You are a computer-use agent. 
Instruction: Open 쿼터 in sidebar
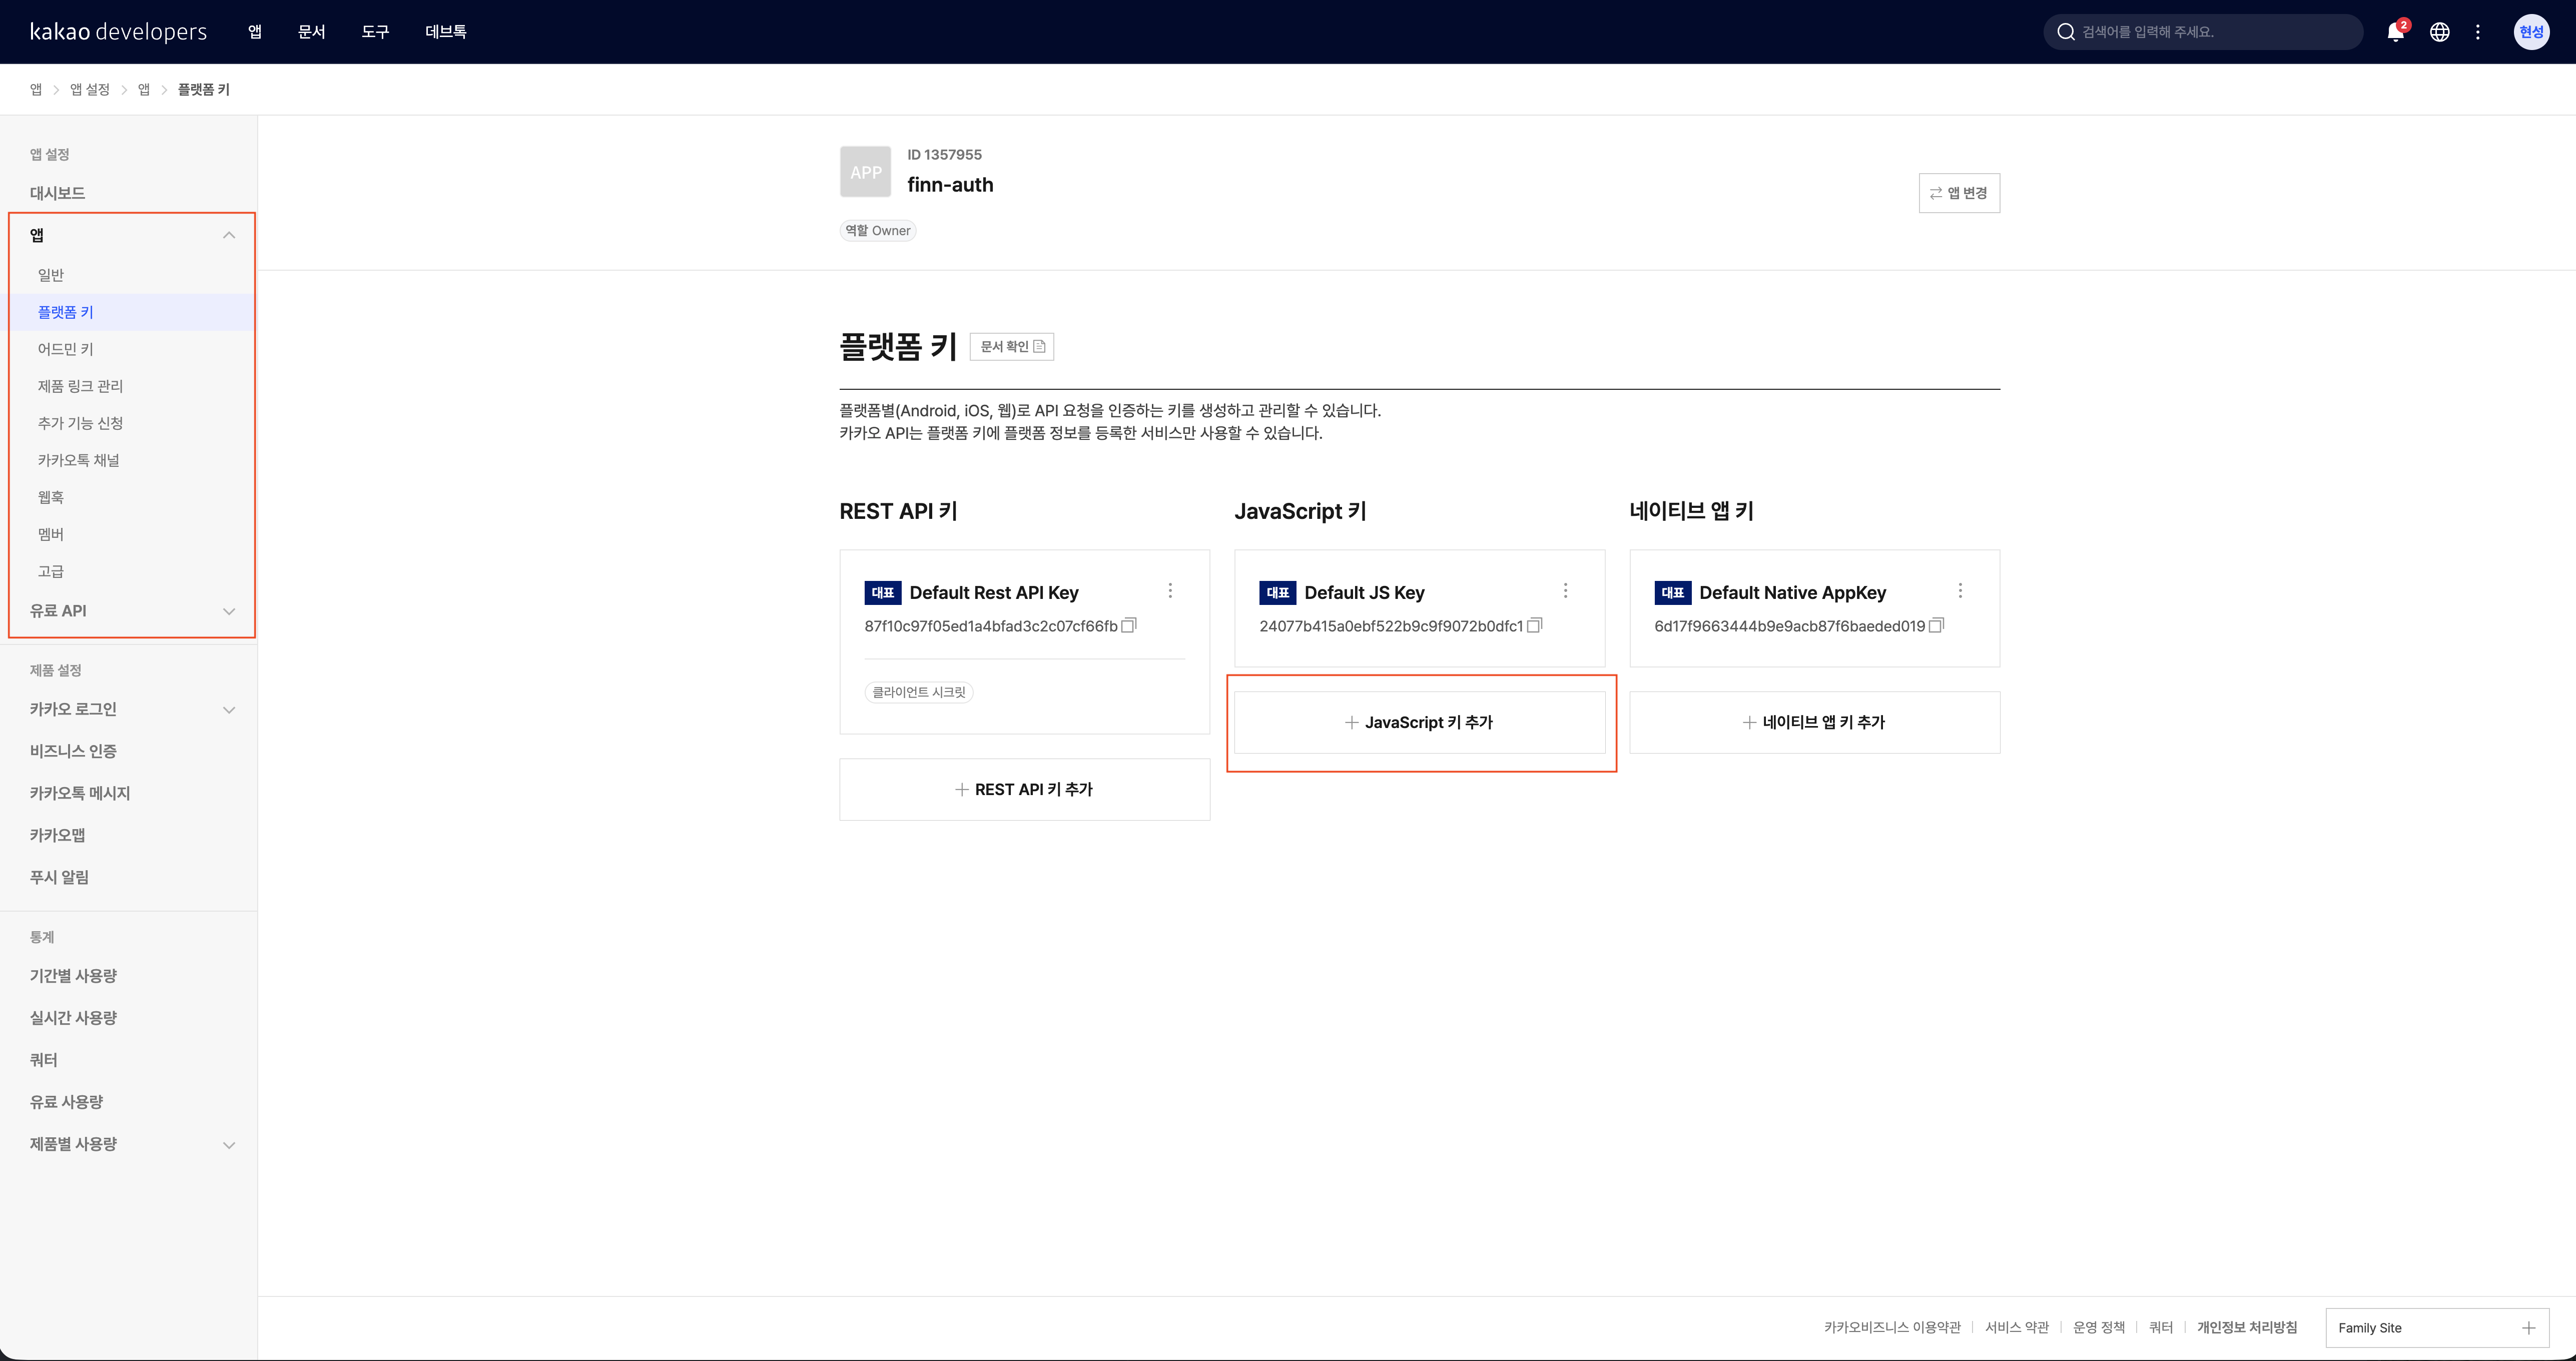coord(43,1060)
